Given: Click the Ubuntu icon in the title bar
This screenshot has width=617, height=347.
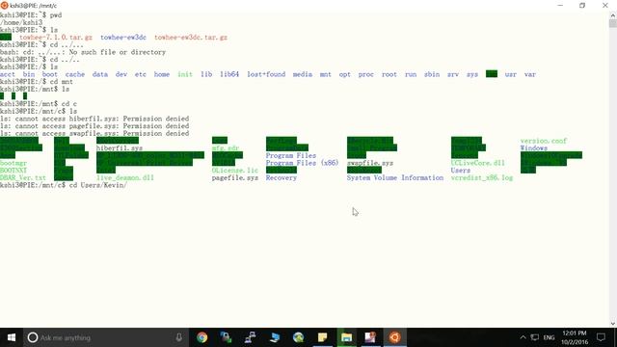Looking at the screenshot, I should [x=4, y=6].
